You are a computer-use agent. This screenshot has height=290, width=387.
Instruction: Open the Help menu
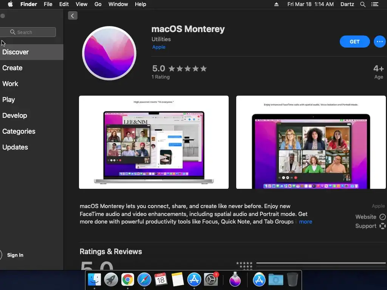141,4
